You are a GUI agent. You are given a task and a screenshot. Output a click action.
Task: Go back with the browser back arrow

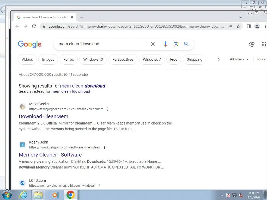click(17, 26)
